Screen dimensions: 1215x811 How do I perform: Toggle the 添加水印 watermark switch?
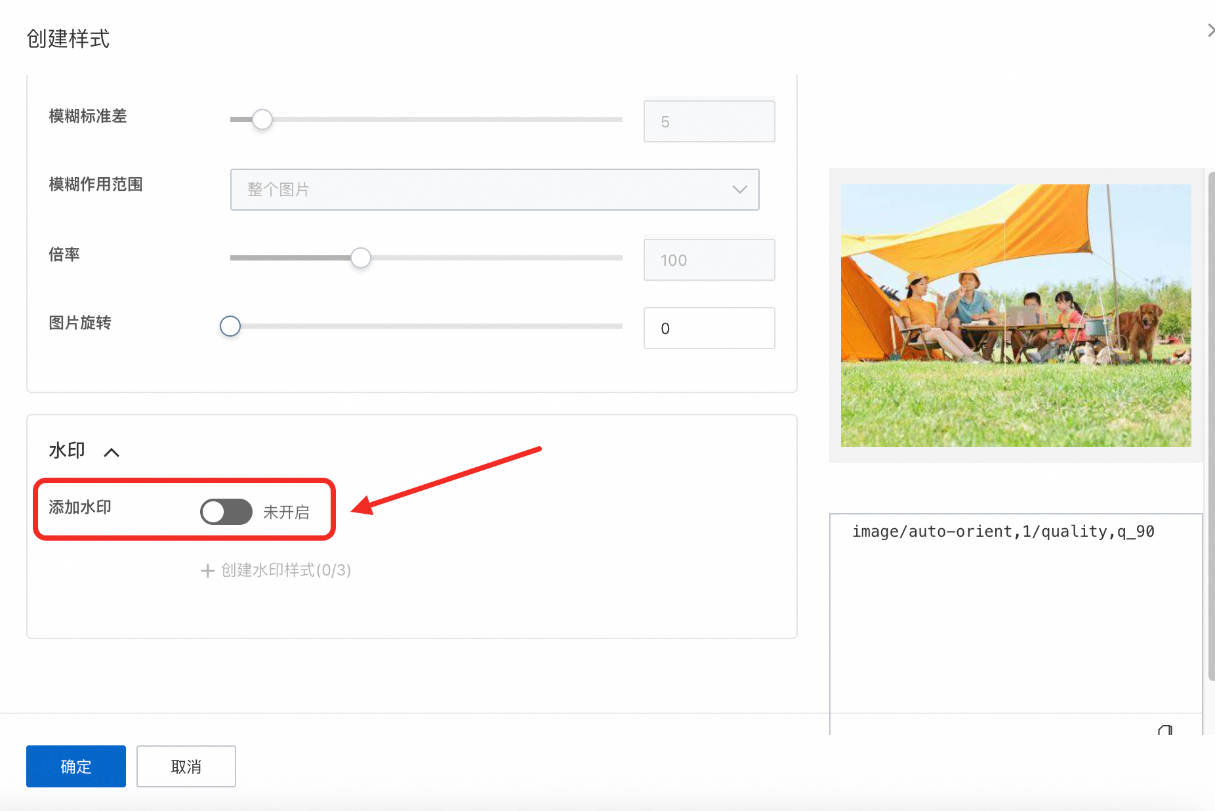226,512
